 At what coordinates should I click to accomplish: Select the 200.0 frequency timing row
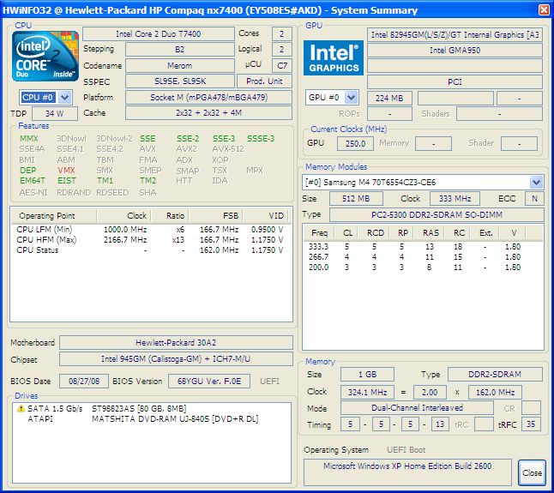coord(415,267)
